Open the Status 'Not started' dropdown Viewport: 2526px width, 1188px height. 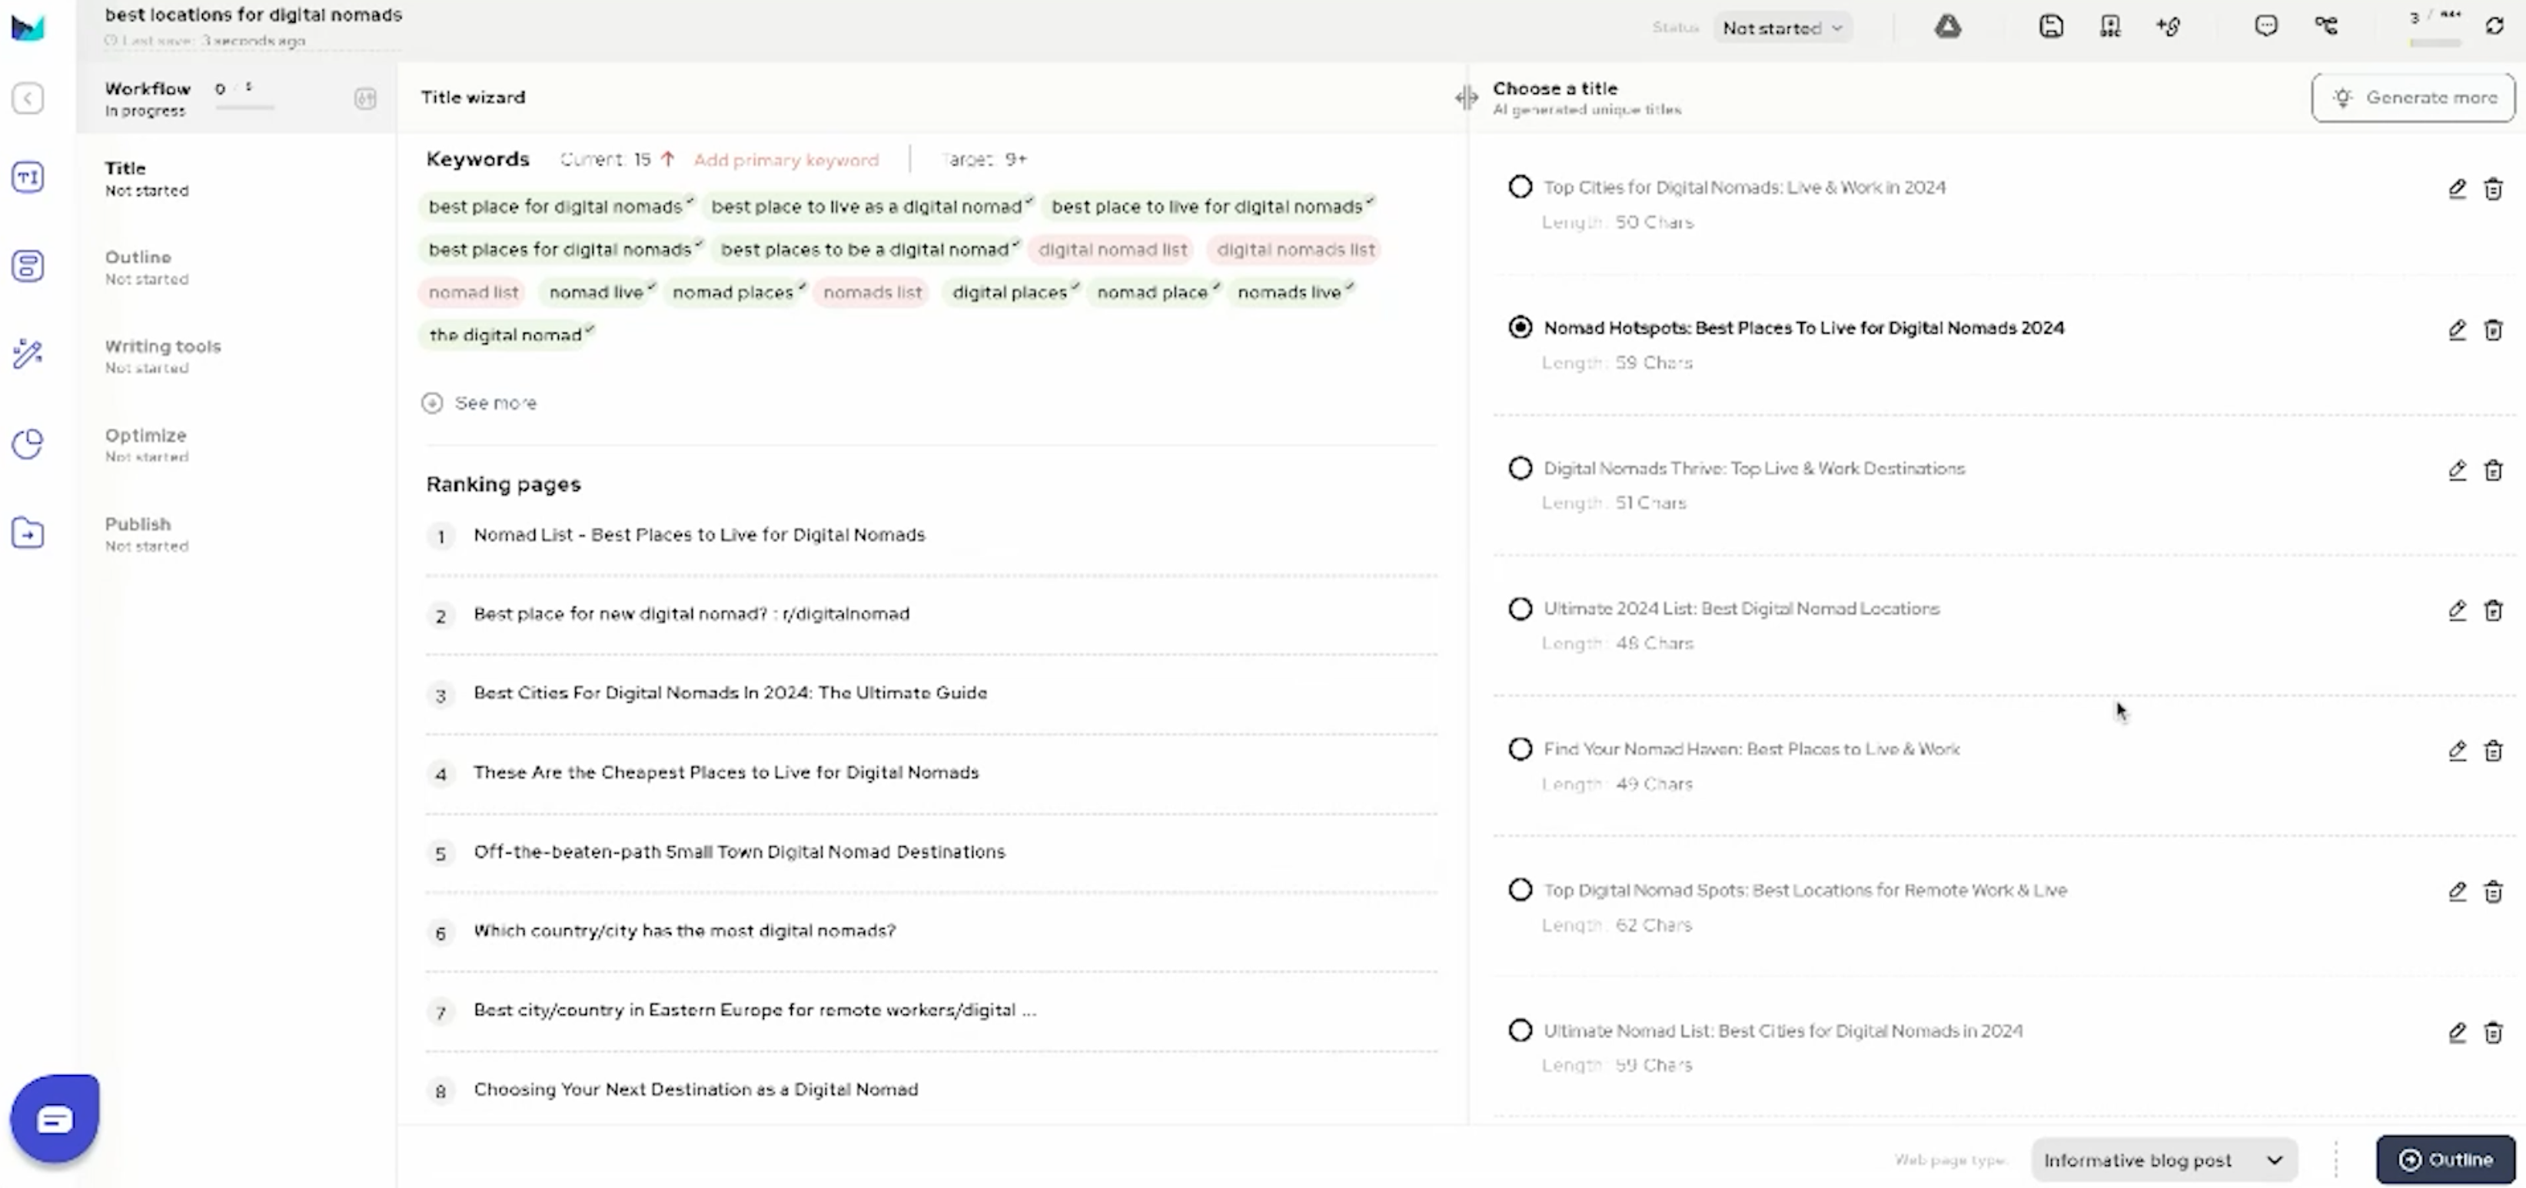(1782, 28)
